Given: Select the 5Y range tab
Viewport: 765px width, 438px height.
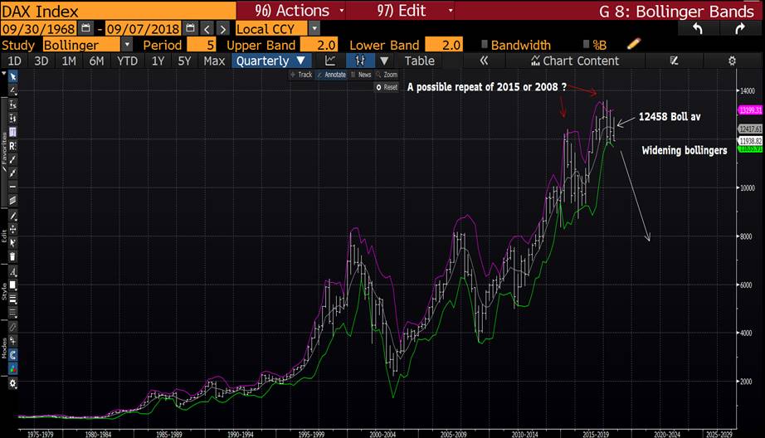Looking at the screenshot, I should point(184,61).
